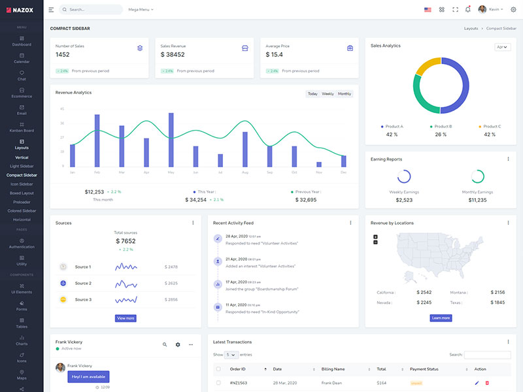Screen dimensions: 523x392
Task: Delete transaction #NZ1563 with trash icon
Action: (x=487, y=383)
